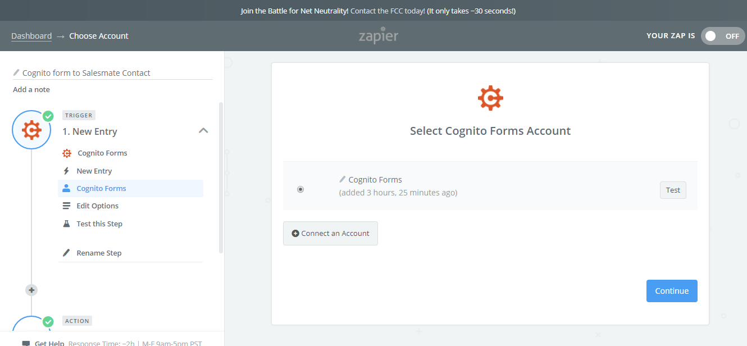Click the green checkmark on trigger step

(48, 116)
